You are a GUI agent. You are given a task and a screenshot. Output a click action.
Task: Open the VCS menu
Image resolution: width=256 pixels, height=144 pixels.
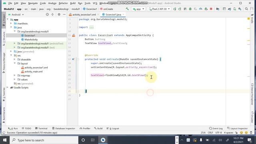click(x=95, y=3)
